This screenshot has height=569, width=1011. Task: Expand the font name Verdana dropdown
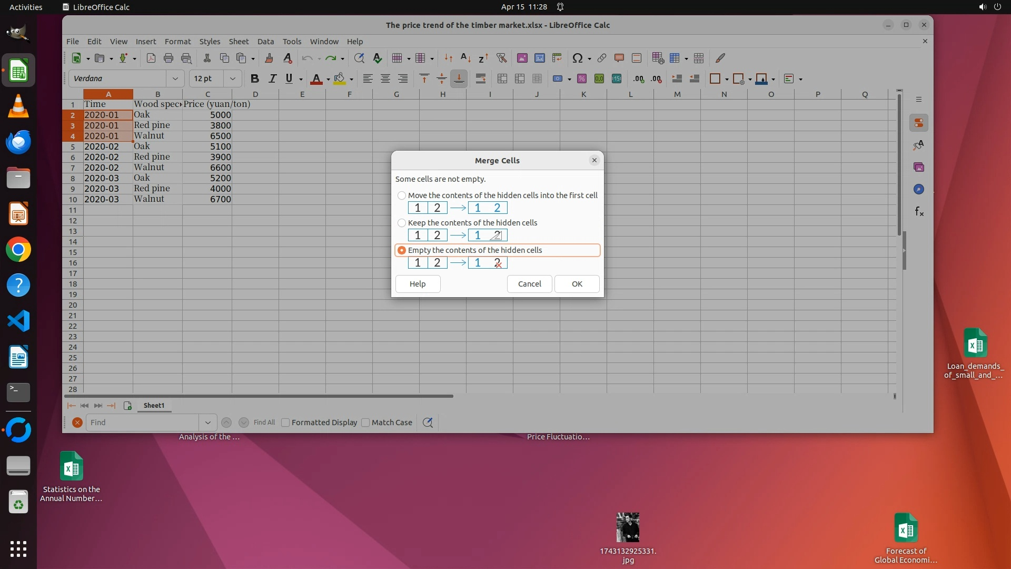click(175, 79)
